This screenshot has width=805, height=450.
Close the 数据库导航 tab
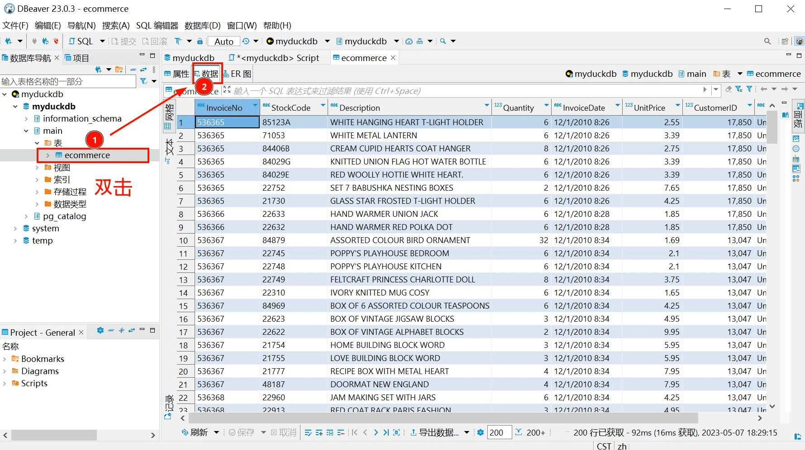(x=57, y=57)
